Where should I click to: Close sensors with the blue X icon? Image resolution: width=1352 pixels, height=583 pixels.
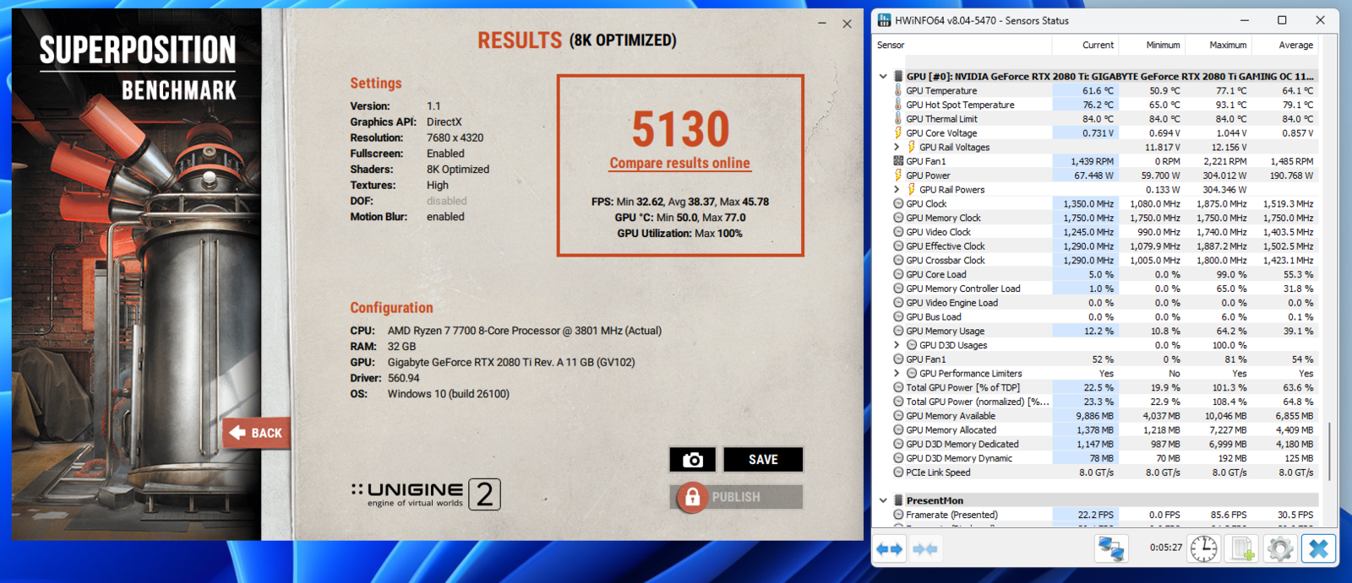[x=1317, y=549]
